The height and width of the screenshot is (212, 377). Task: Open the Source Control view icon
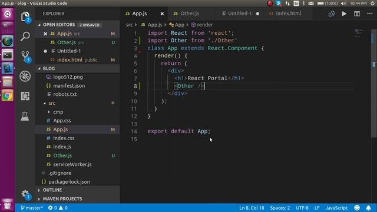[25, 57]
